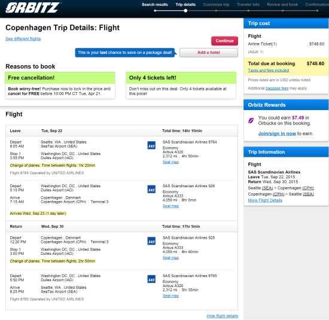Image resolution: width=329 pixels, height=320 pixels.
Task: Open the Review and book step
Action: pyautogui.click(x=282, y=5)
